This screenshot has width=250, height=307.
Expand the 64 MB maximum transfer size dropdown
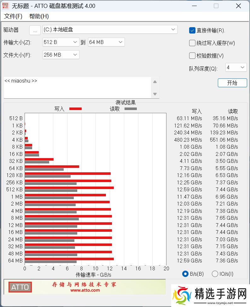[x=106, y=42]
